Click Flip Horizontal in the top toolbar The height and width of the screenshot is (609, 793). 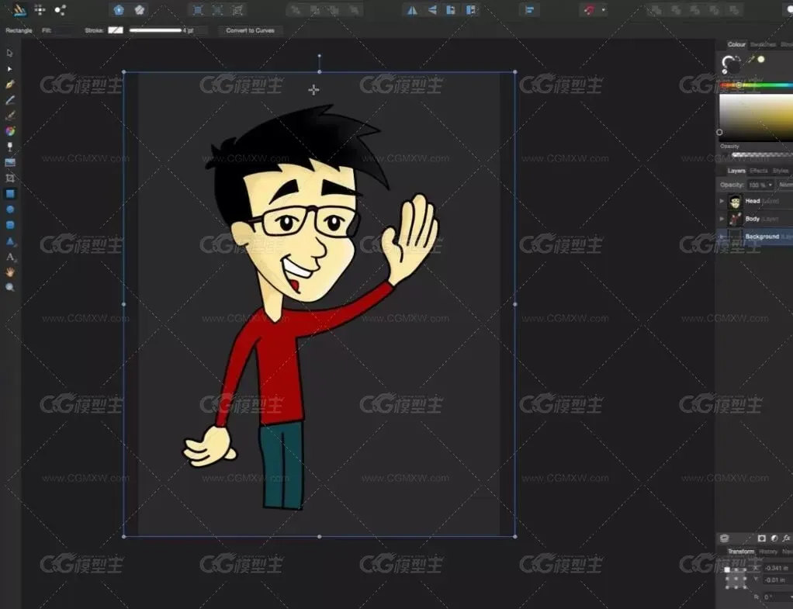click(412, 9)
